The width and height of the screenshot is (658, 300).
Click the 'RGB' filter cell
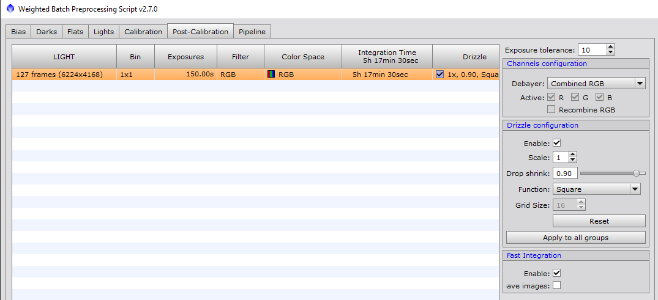pos(241,75)
